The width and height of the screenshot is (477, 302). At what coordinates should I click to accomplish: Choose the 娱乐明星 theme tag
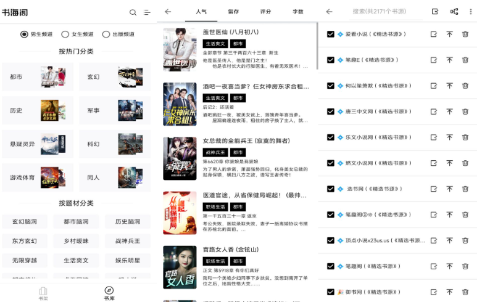click(128, 260)
